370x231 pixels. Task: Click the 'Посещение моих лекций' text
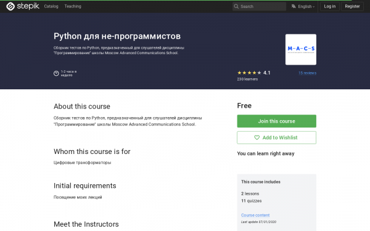[78, 197]
